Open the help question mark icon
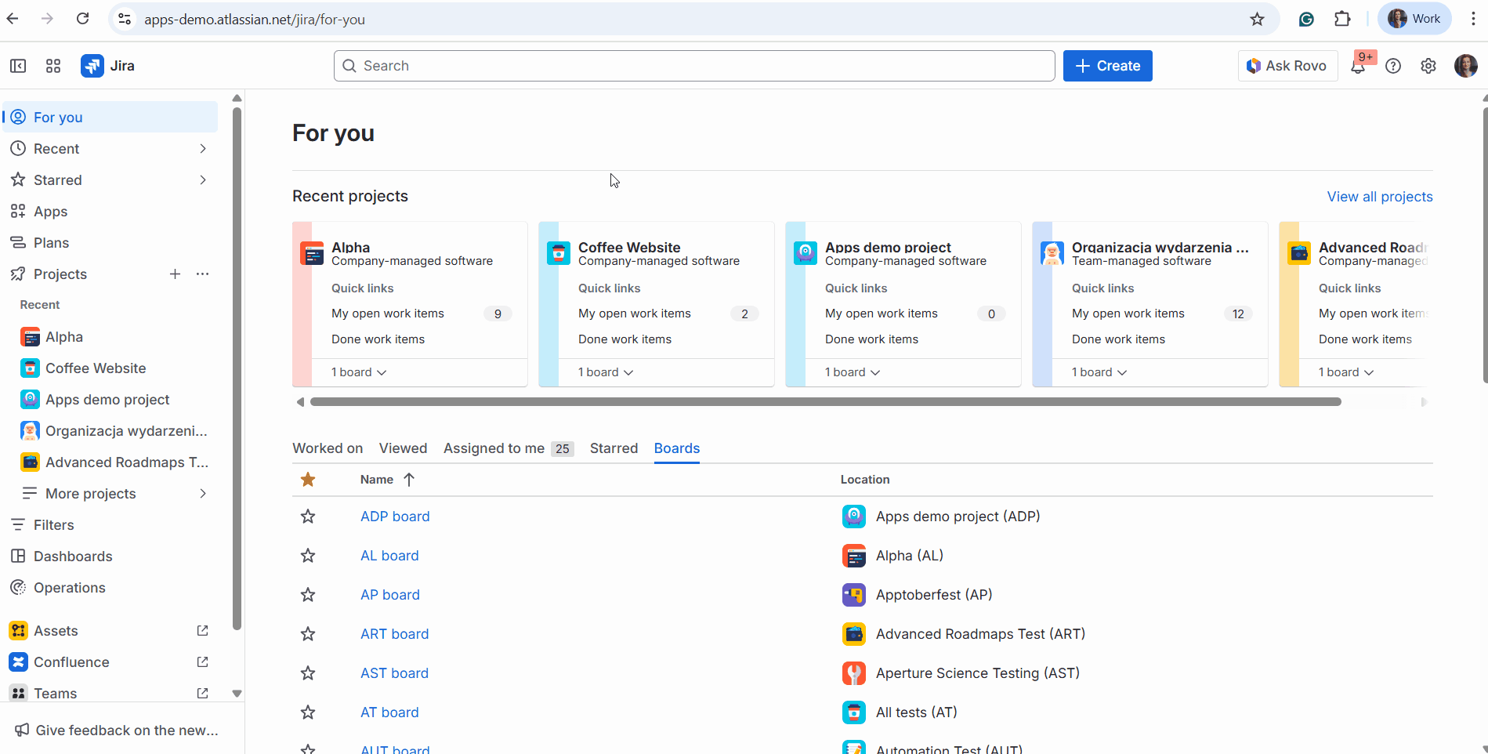 (1393, 66)
